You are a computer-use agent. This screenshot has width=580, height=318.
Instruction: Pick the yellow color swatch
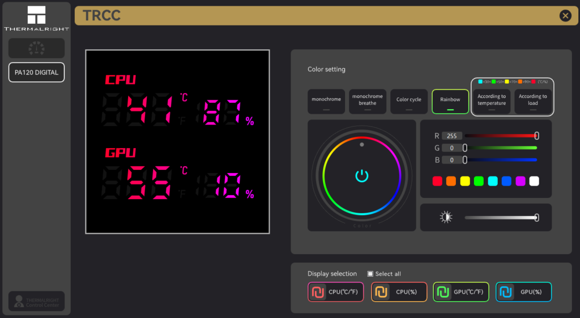(465, 181)
